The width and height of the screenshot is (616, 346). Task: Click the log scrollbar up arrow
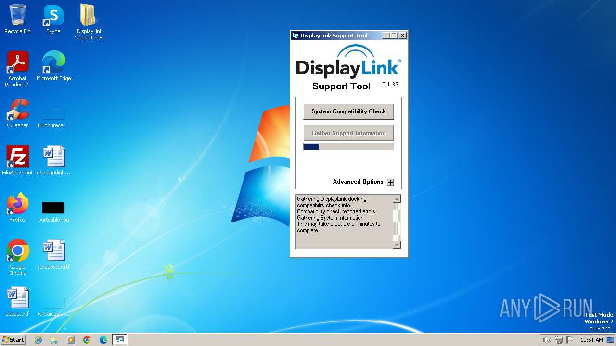[397, 199]
